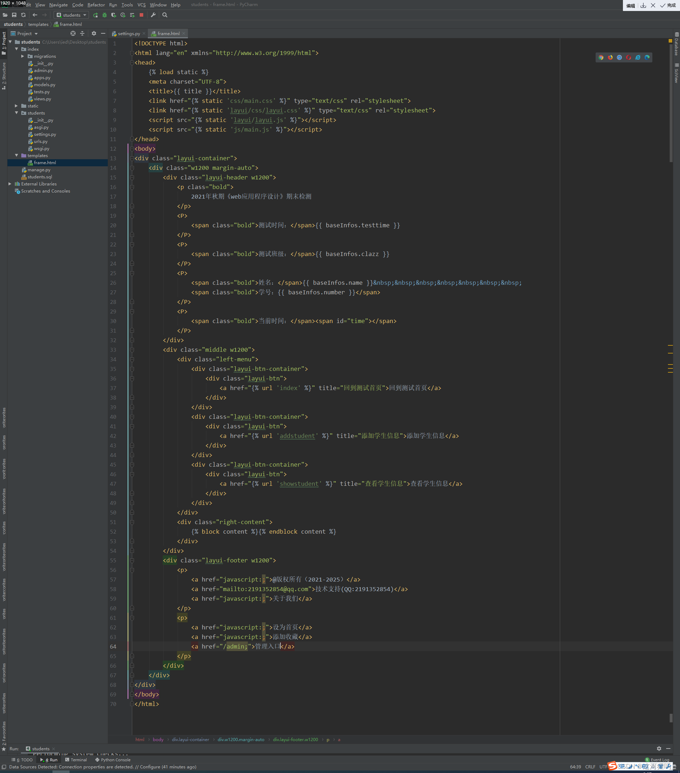Click the yellow warning marker at top of the error stripe
Image resolution: width=680 pixels, height=773 pixels.
coord(670,40)
